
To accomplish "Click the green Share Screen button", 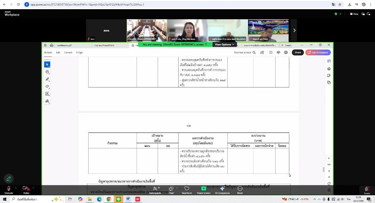I will point(203,190).
